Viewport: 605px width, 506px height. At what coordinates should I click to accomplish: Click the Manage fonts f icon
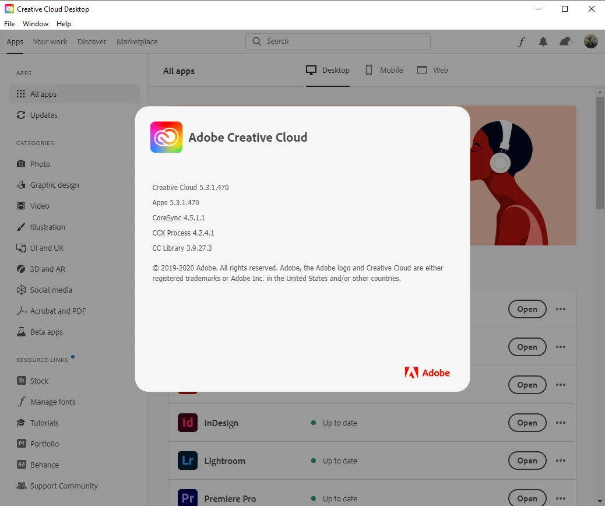pyautogui.click(x=22, y=402)
